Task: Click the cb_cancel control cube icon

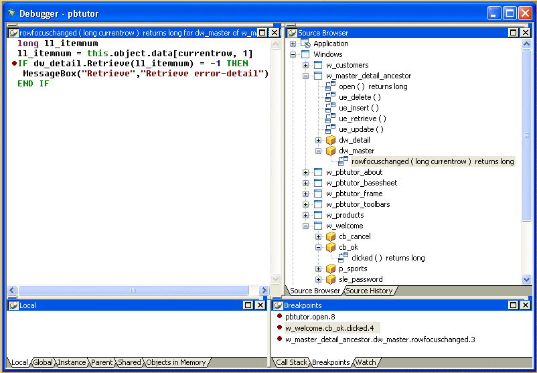Action: [x=331, y=236]
